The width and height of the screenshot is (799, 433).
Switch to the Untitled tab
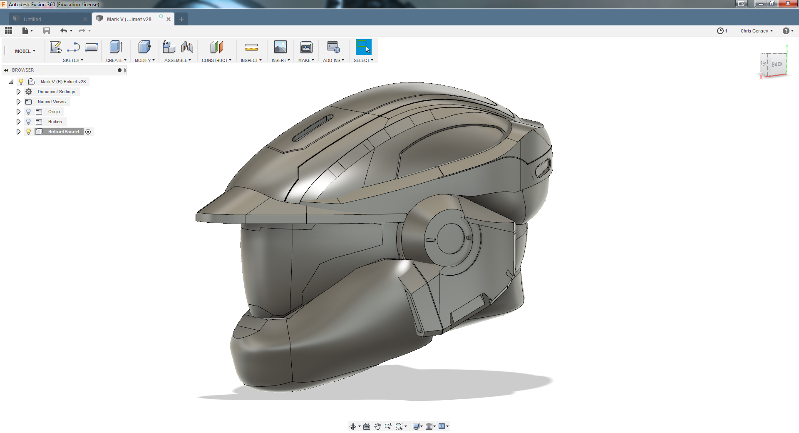pos(32,19)
